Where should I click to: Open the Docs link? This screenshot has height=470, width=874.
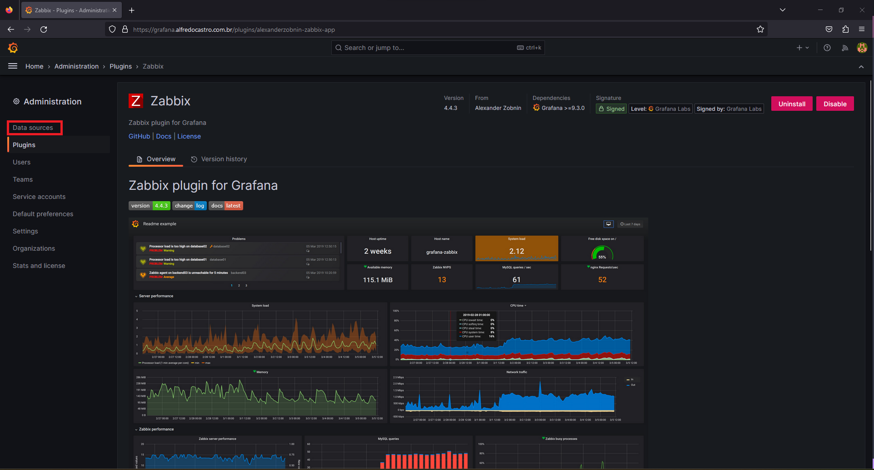coord(164,136)
